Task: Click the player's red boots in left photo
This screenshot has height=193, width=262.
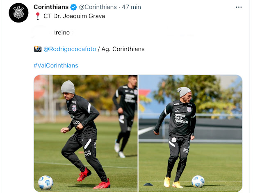Action: tap(93, 178)
